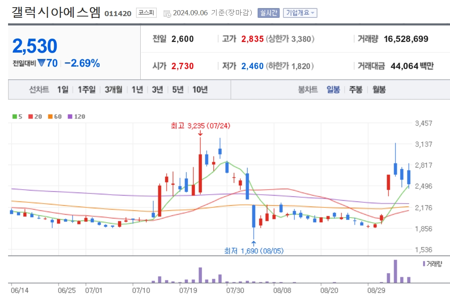Click the 08/29 date label on axis
450x302 pixels.
[376, 290]
